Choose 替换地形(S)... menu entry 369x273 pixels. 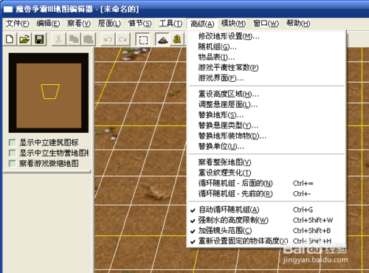[x=266, y=115]
